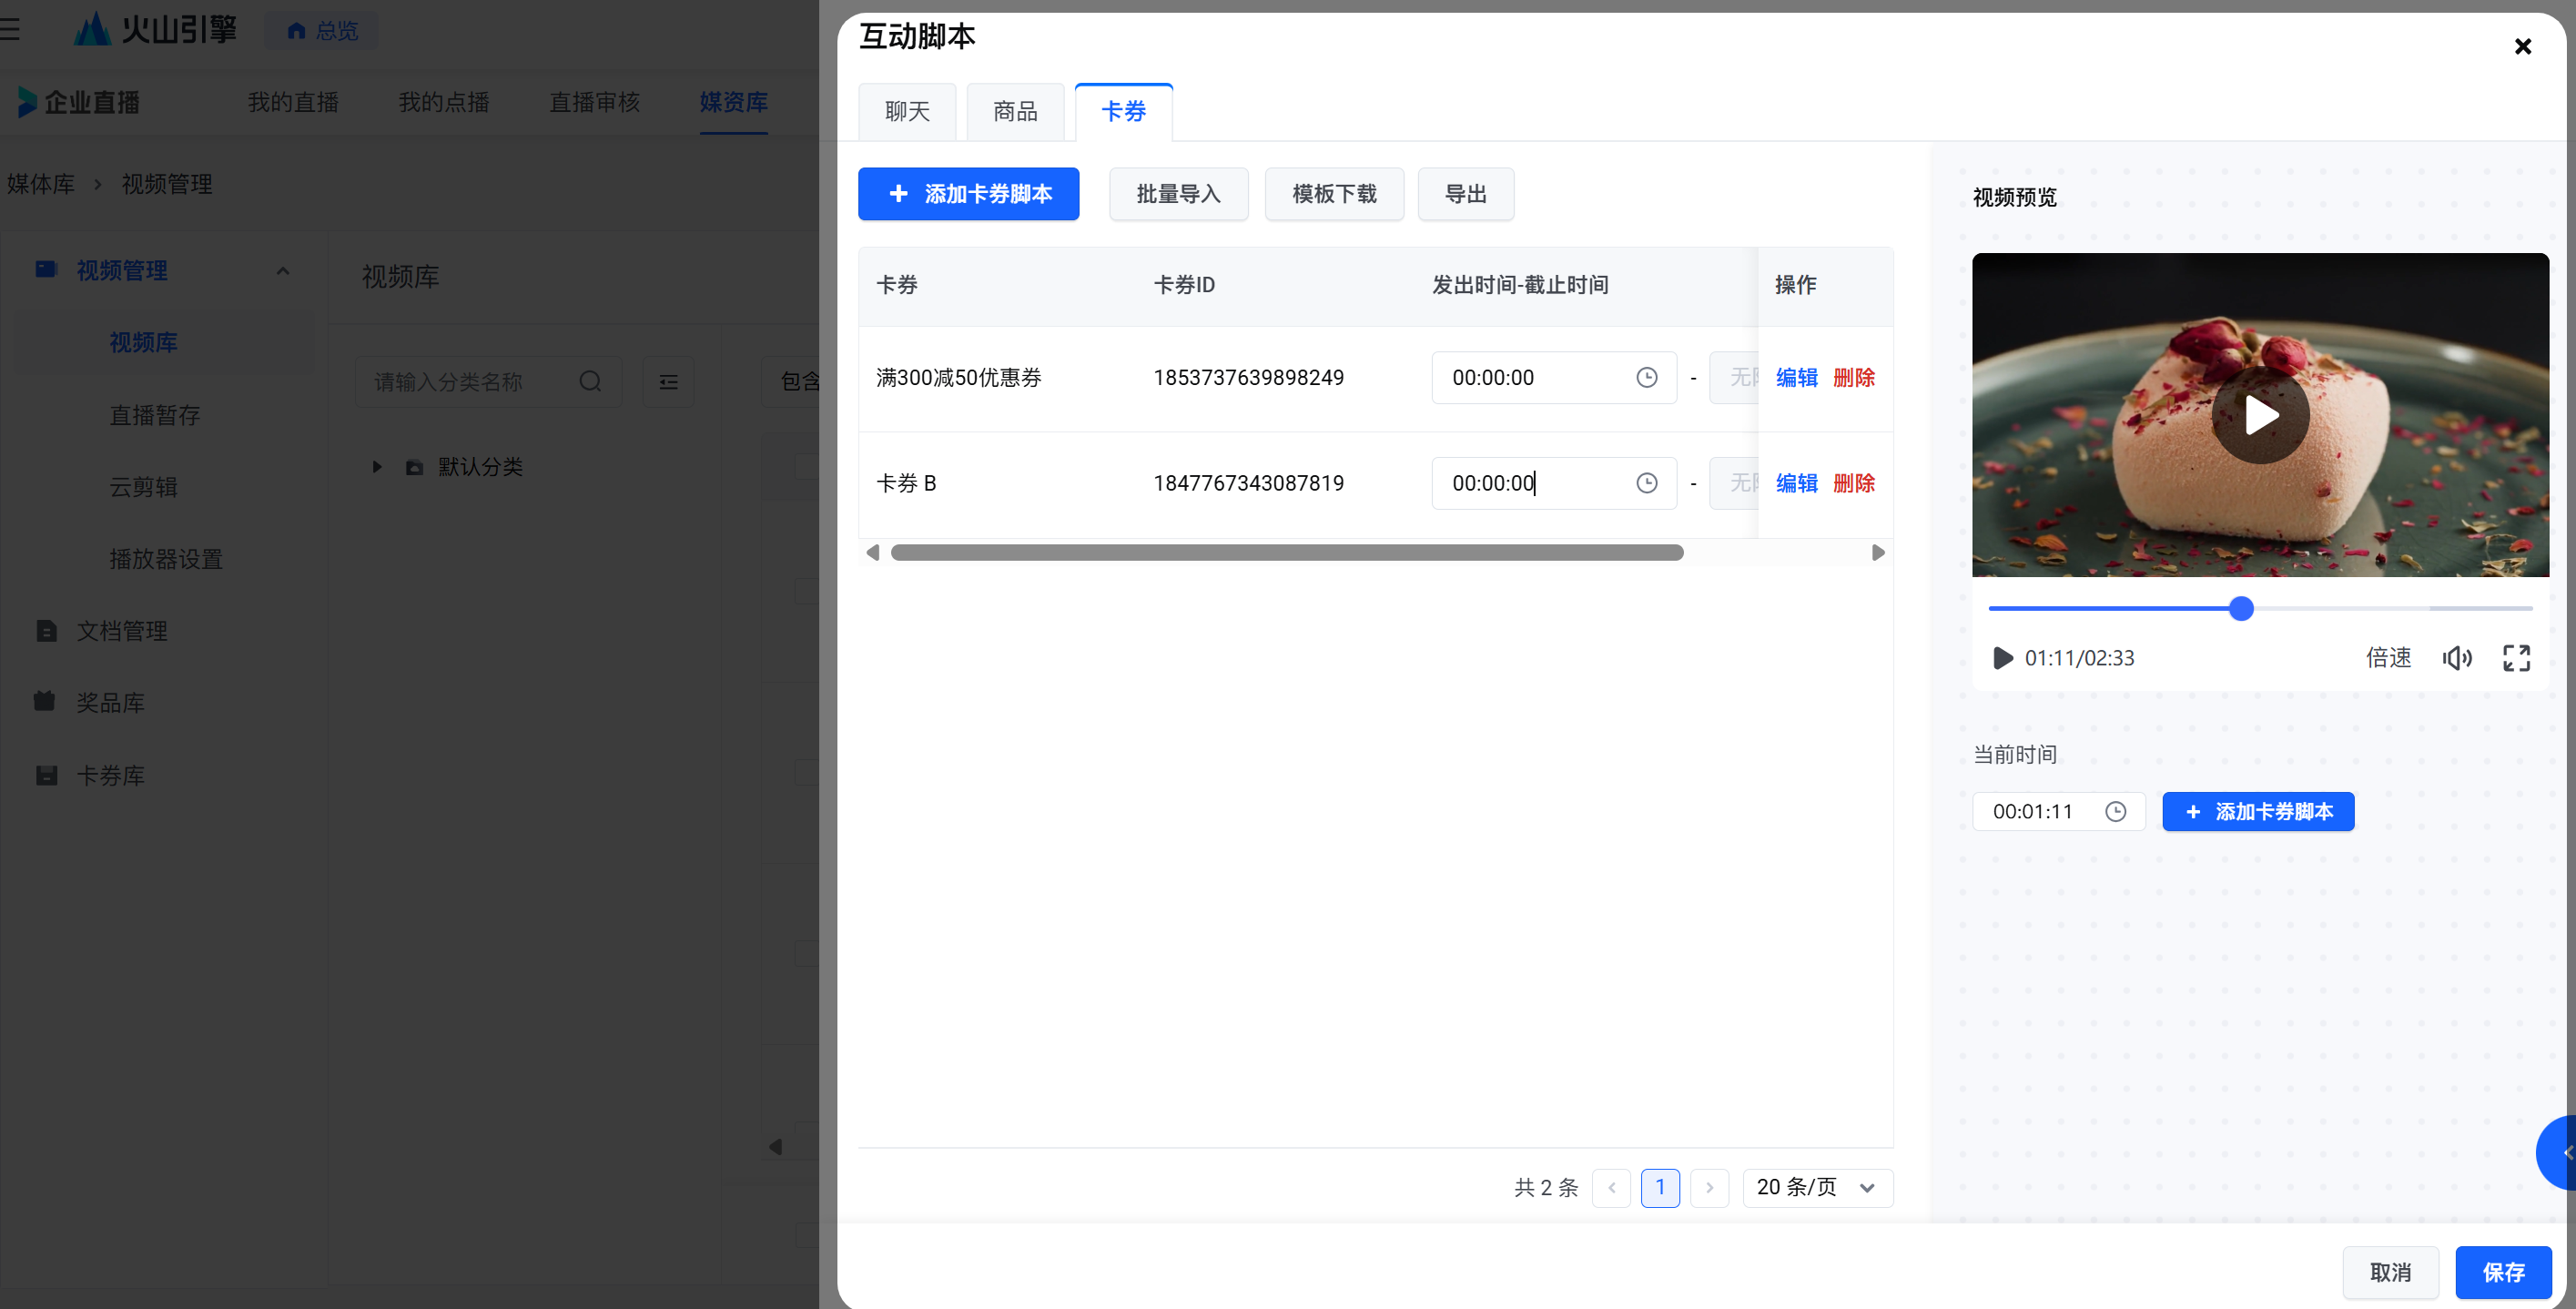Click 编辑 for 卡券 B
Screen dimensions: 2576x1309
pos(1796,484)
